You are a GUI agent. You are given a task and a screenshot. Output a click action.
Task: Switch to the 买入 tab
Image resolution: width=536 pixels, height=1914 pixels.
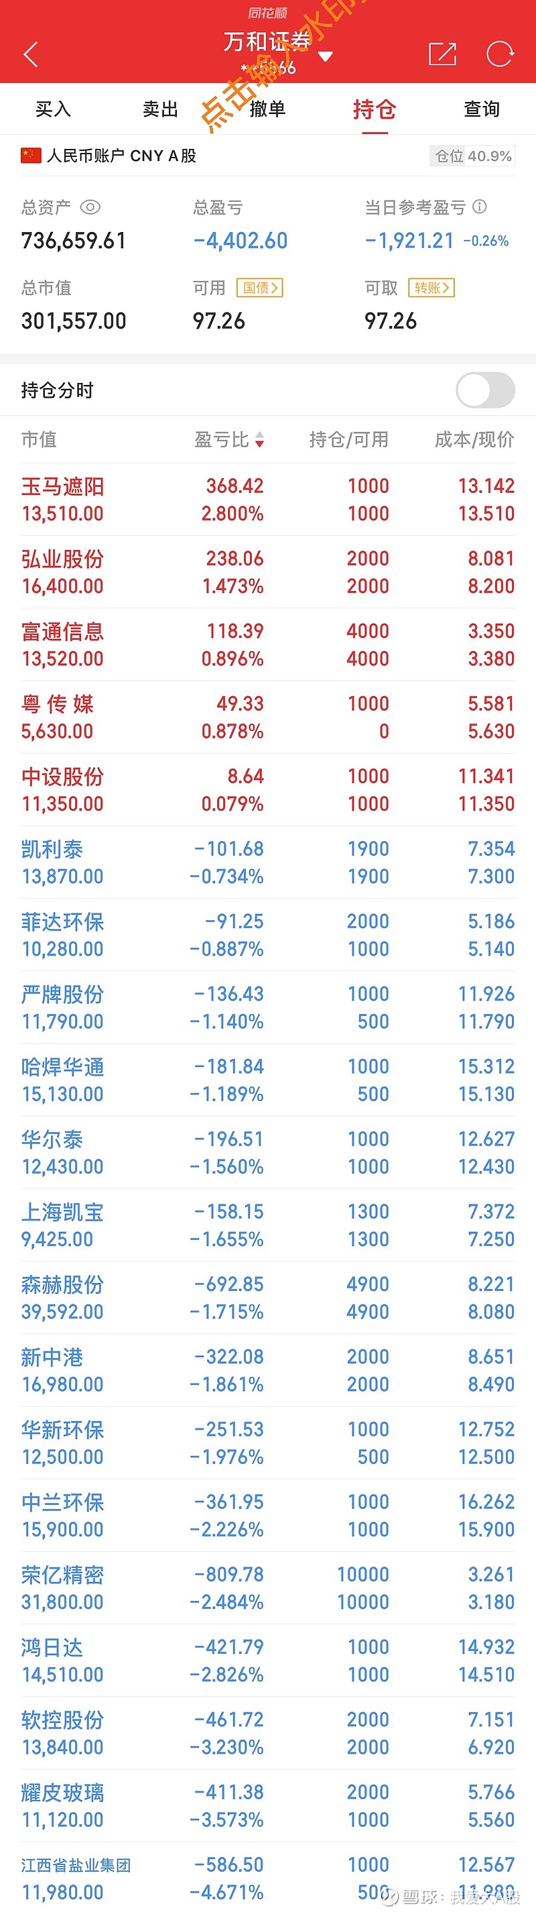point(54,109)
